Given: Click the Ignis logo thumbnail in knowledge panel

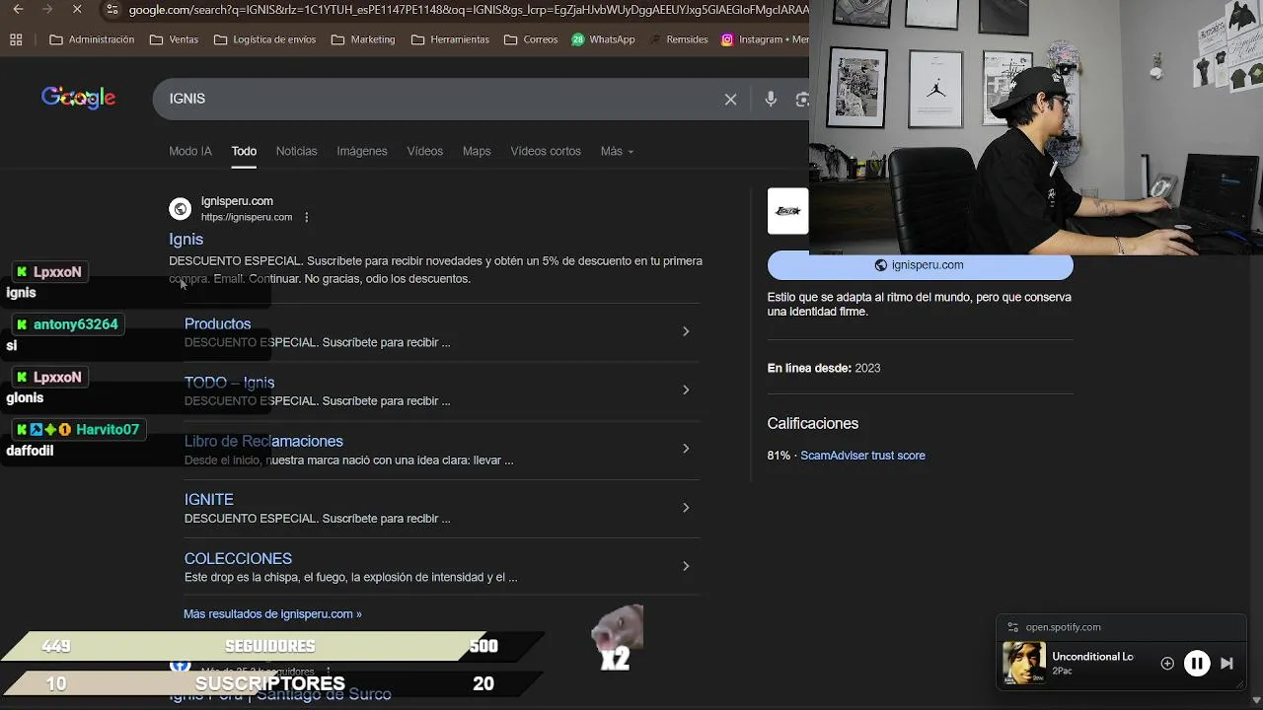Looking at the screenshot, I should coord(787,211).
